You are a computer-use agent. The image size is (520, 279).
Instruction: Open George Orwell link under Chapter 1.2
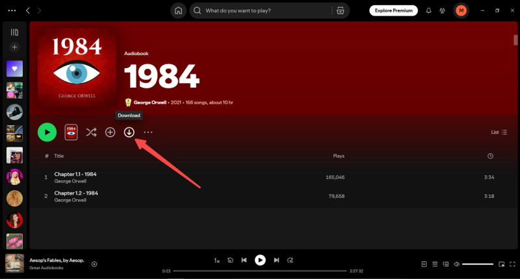click(70, 200)
